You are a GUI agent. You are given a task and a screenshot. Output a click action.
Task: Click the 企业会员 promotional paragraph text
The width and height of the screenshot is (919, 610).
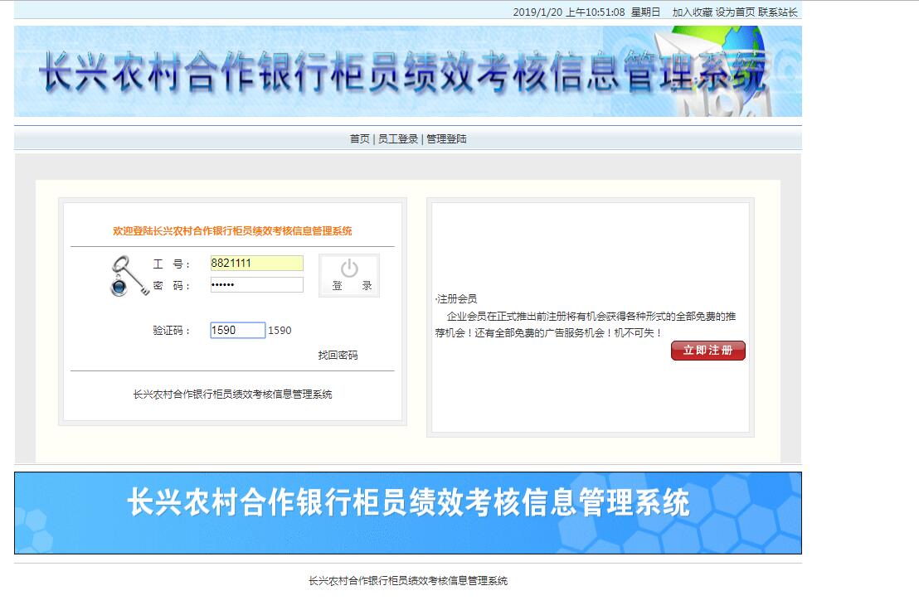point(585,324)
